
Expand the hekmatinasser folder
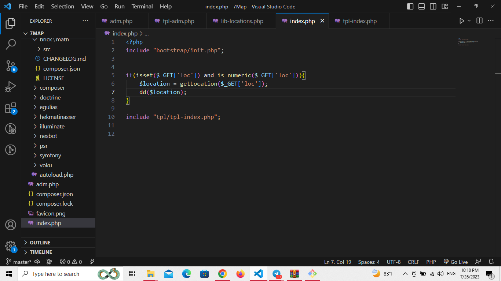click(58, 117)
